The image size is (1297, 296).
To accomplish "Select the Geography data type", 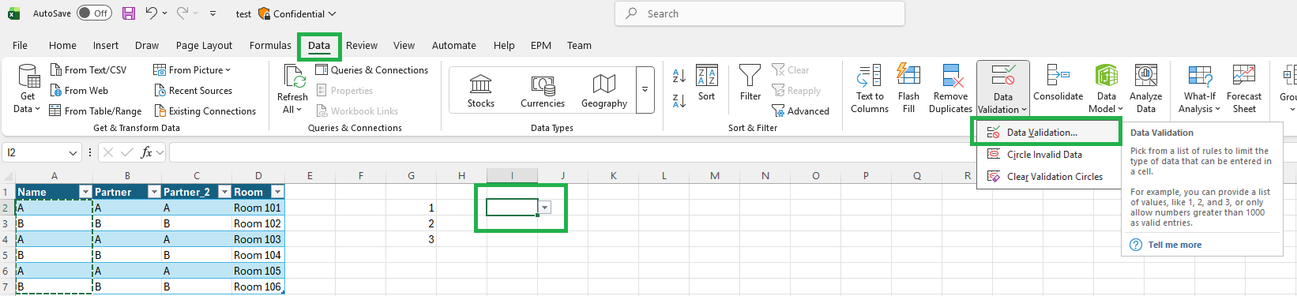I will coord(604,91).
